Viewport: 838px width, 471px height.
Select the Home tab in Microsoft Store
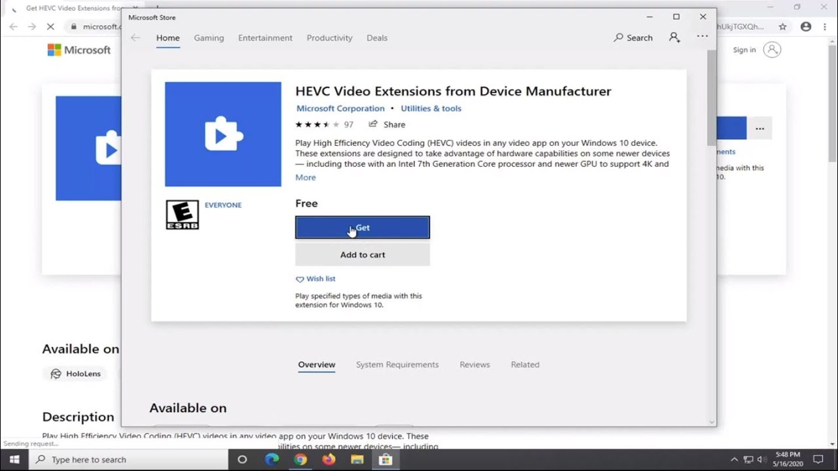pos(168,38)
